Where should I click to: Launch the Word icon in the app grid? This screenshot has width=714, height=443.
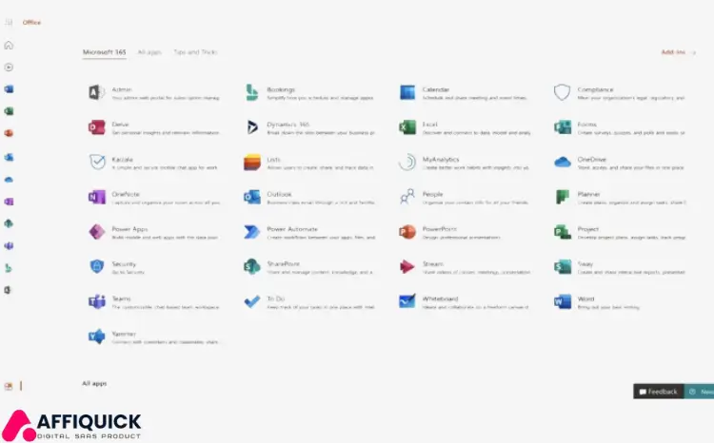(x=563, y=301)
